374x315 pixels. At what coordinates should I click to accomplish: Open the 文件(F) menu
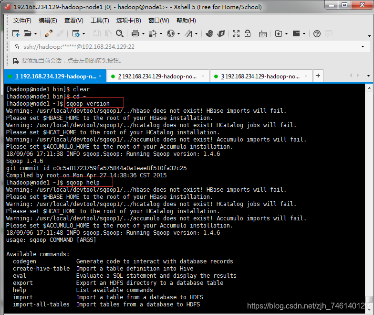pyautogui.click(x=22, y=21)
